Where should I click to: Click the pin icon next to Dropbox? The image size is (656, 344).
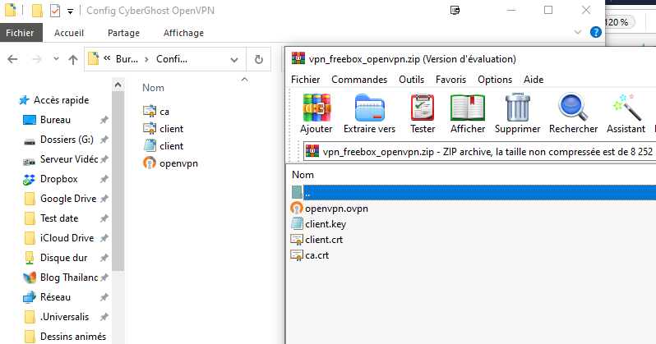pyautogui.click(x=104, y=179)
